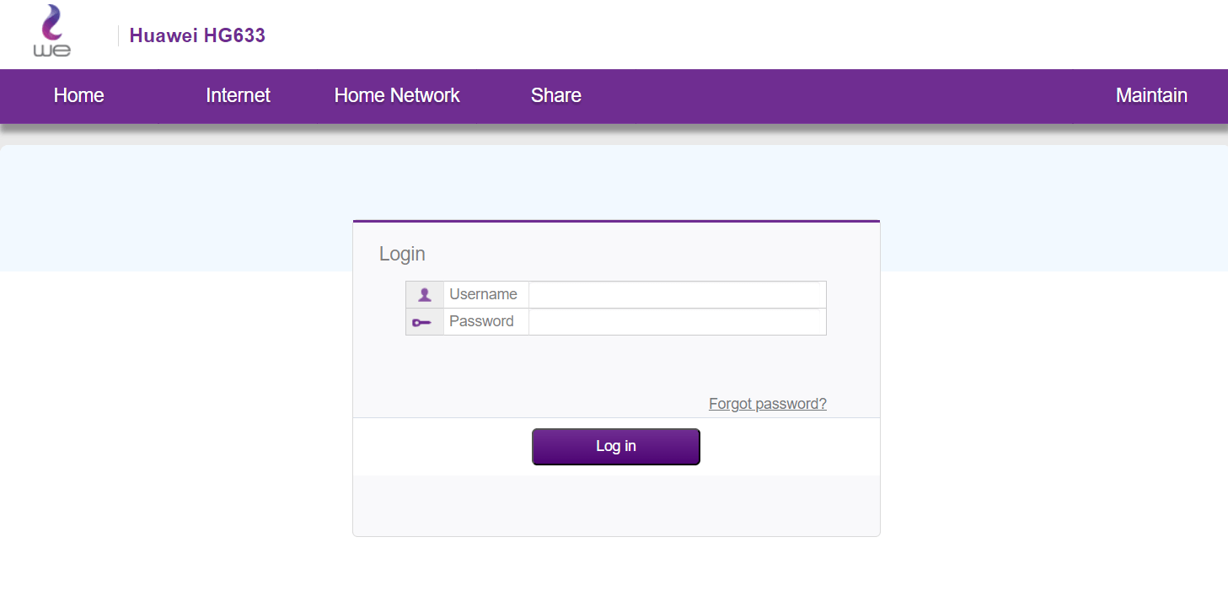Click the Huawei HG633 title text
This screenshot has width=1228, height=607.
[x=197, y=35]
